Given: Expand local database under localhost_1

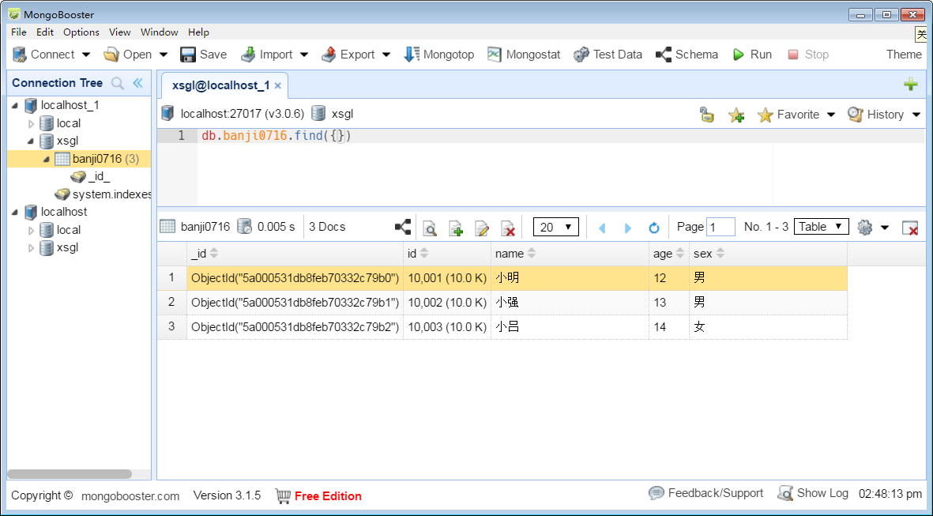Looking at the screenshot, I should pos(32,124).
